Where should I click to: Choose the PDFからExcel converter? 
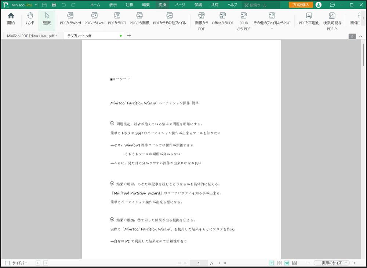click(x=94, y=19)
